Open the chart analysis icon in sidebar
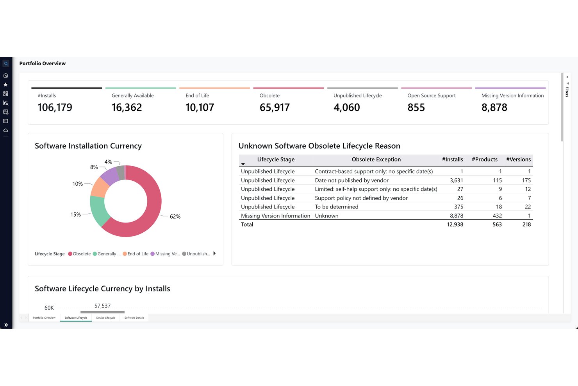 [x=6, y=103]
